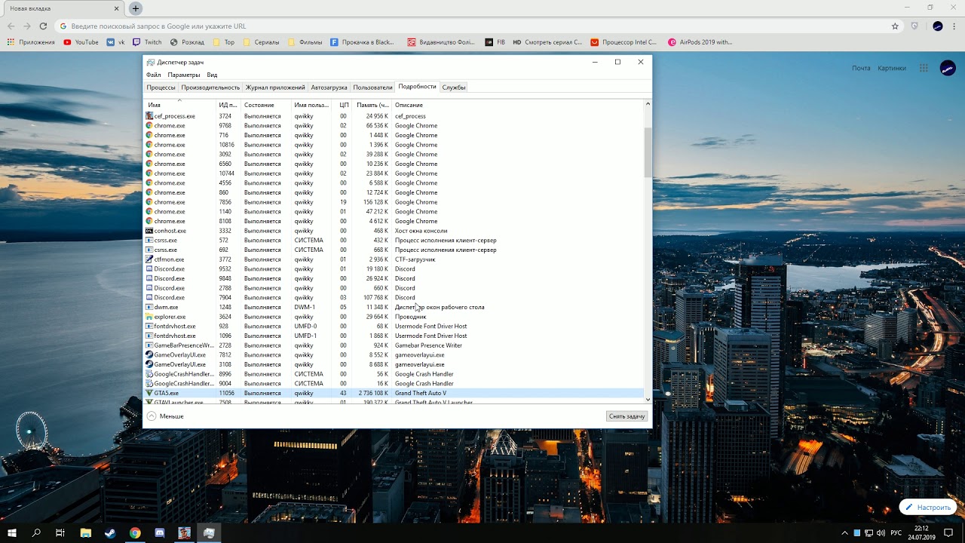965x543 pixels.
Task: Switch to the Производительность tab
Action: [x=210, y=87]
